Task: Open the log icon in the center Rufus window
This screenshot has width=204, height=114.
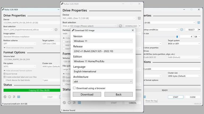Action: coord(79,103)
